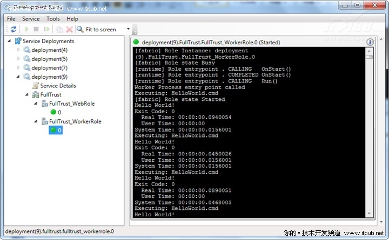Click the magnifier zoom icon
Screen dimensions: 389x240
(x=80, y=29)
